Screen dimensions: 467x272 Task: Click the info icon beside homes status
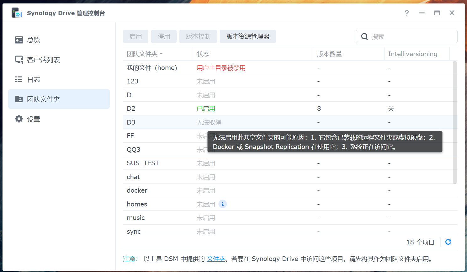click(x=223, y=204)
